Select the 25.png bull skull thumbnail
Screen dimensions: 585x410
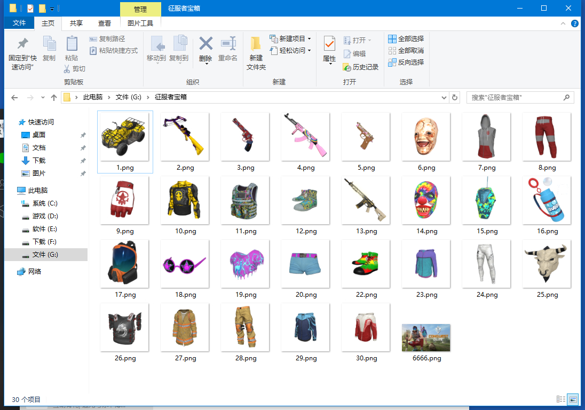547,264
